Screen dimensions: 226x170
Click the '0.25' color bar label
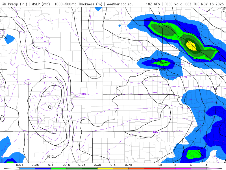click(82, 165)
